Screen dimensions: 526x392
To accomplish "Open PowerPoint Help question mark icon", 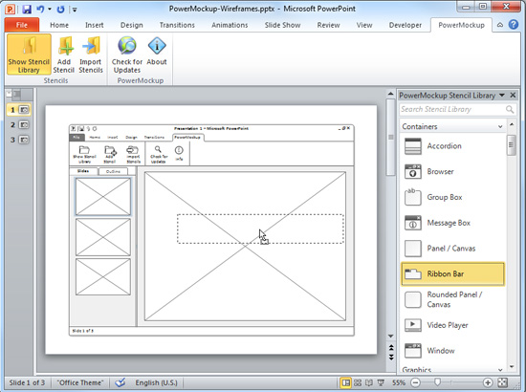I will point(514,25).
